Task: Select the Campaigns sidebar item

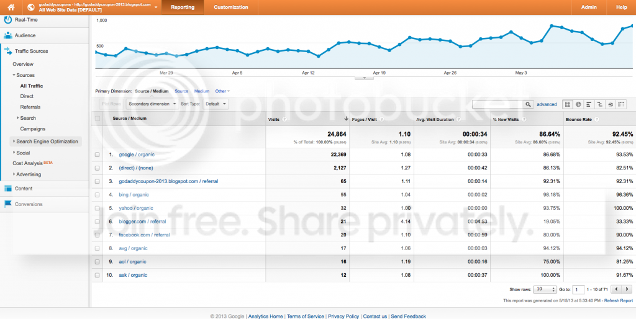Action: coord(32,129)
